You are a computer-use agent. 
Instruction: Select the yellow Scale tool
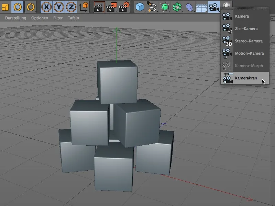(x=5, y=7)
